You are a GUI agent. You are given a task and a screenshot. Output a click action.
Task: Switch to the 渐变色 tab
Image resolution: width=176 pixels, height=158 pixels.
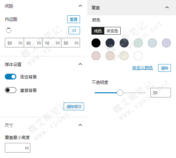pyautogui.click(x=112, y=31)
